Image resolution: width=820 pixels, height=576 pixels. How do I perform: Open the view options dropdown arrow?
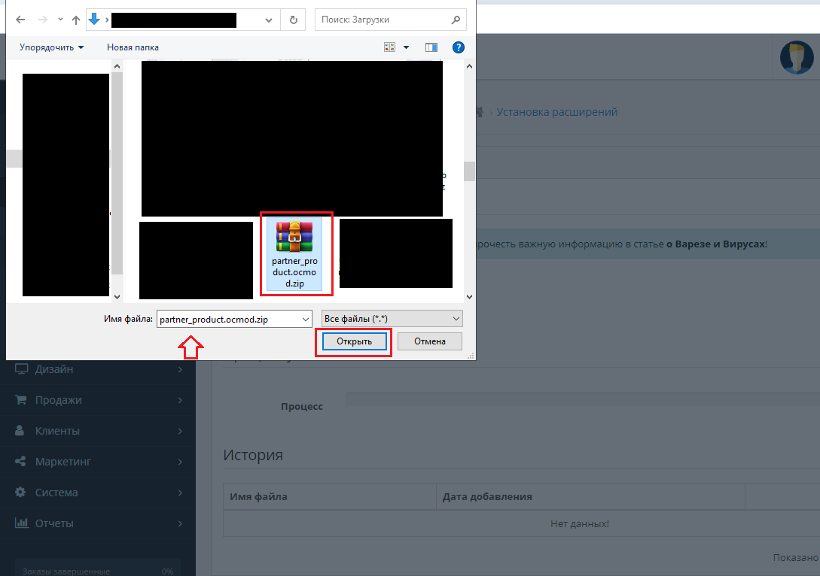click(407, 47)
